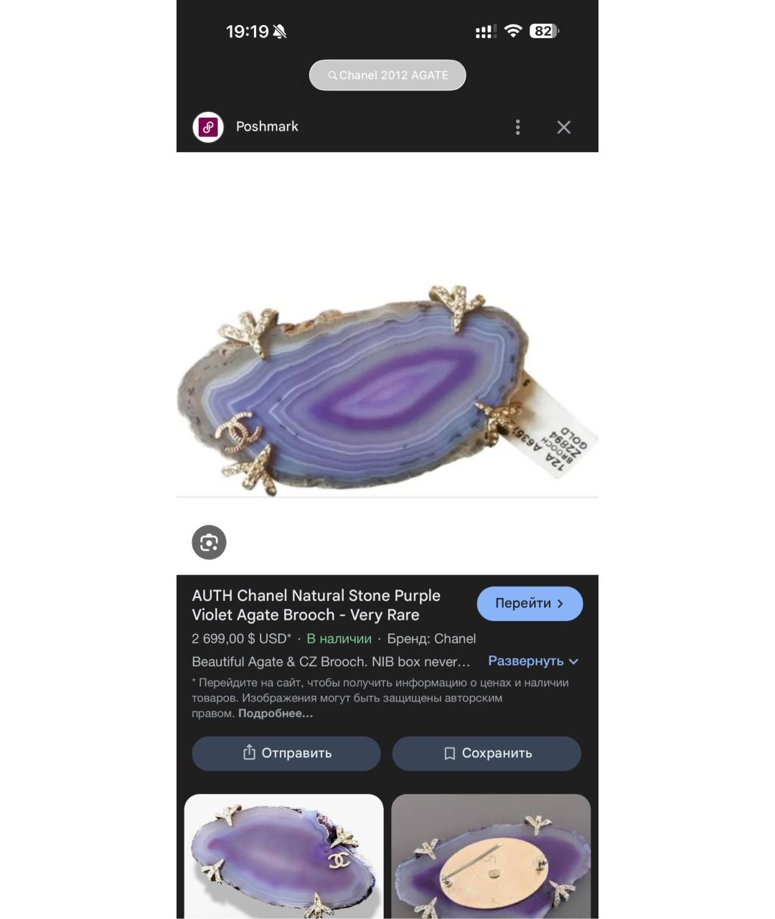Tap the Poshmark logo icon
The height and width of the screenshot is (919, 775).
click(208, 127)
